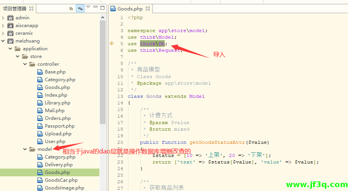Click the store folder icon
348x191 pixels.
click(25, 56)
